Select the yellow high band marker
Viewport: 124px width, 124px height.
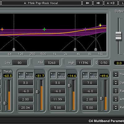[100, 25]
